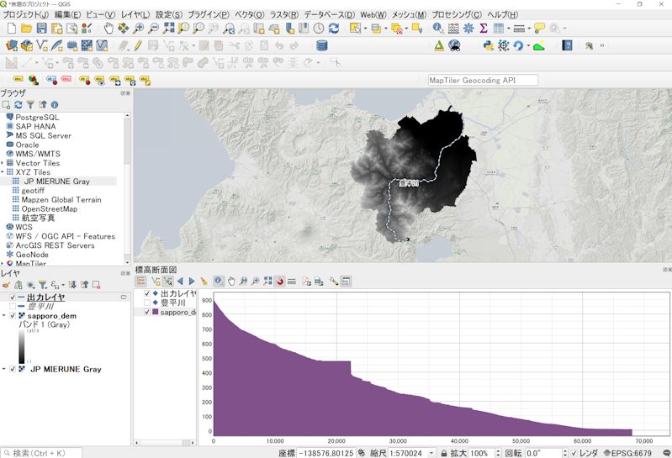Open the プロジェクト menu
This screenshot has height=458, width=672.
click(x=25, y=14)
